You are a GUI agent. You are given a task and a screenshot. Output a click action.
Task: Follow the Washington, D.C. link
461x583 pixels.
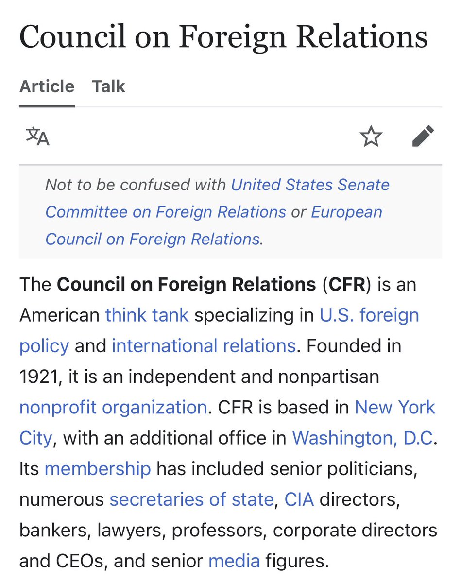pyautogui.click(x=362, y=438)
